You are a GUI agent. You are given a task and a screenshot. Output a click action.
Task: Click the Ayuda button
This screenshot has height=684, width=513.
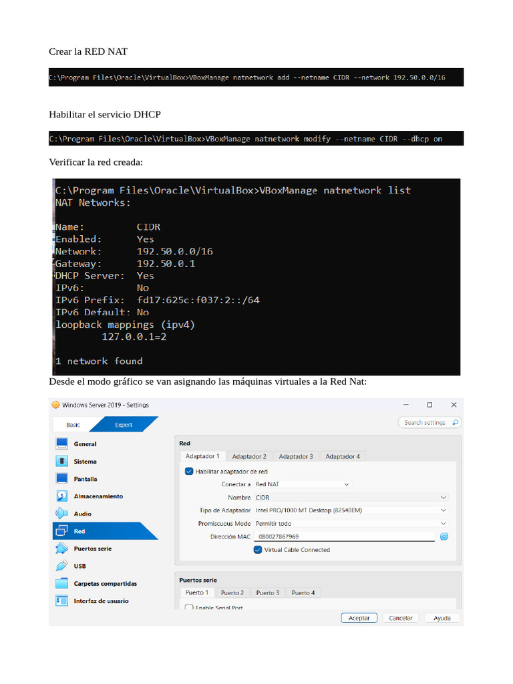point(442,618)
